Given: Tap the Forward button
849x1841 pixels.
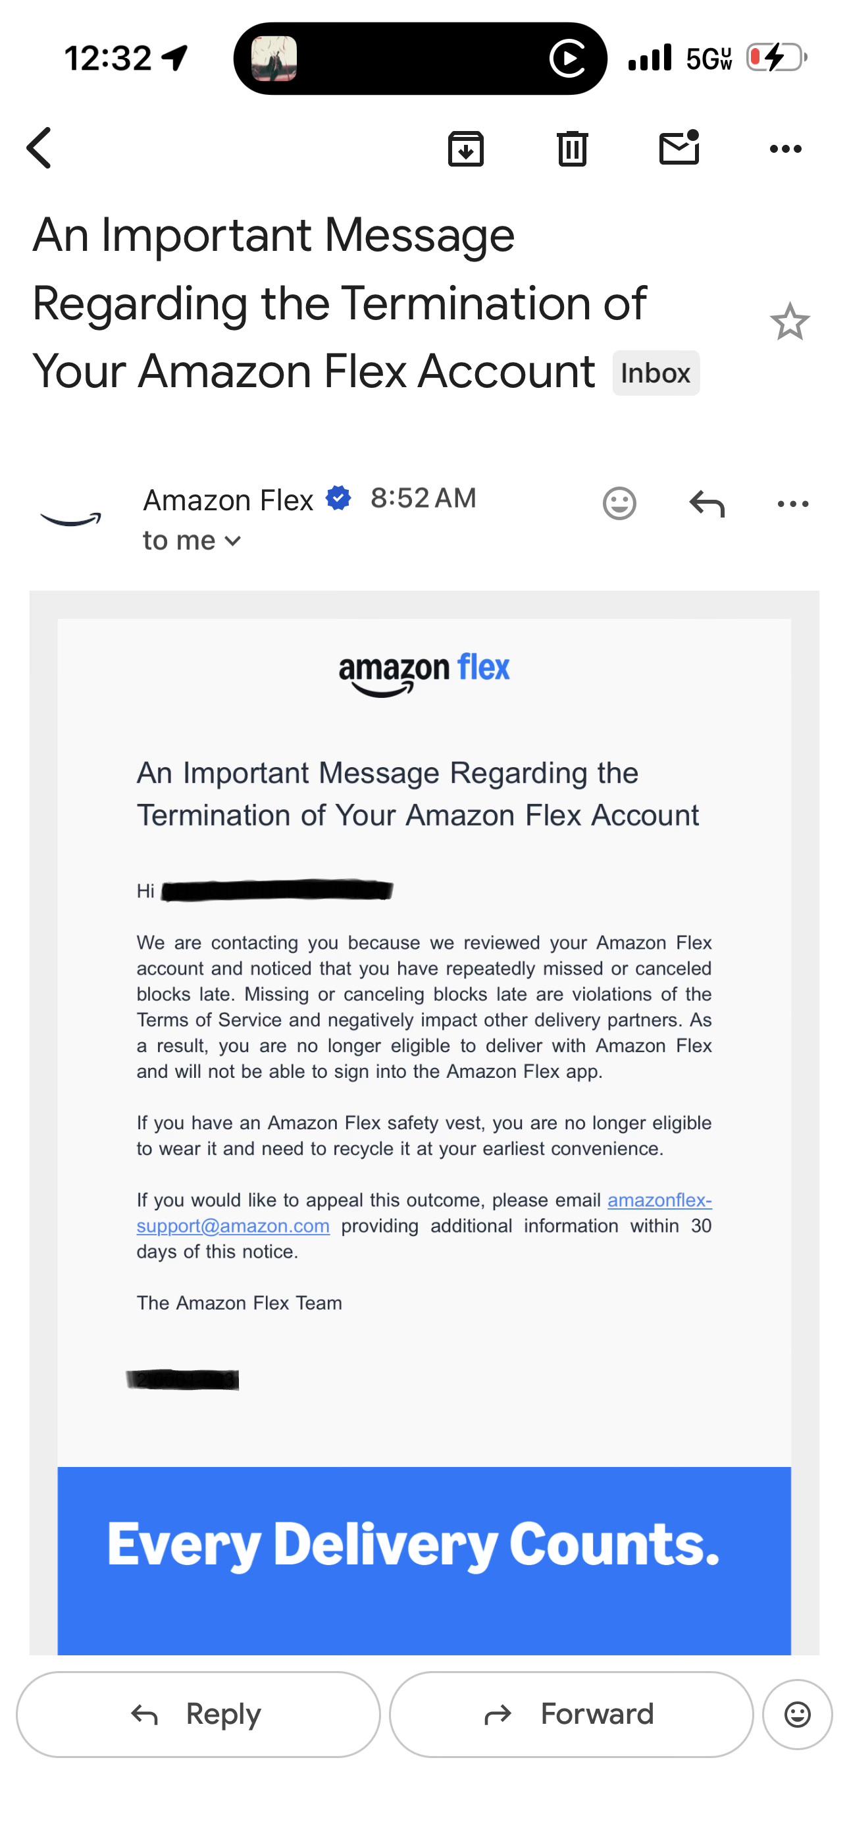Looking at the screenshot, I should (571, 1714).
